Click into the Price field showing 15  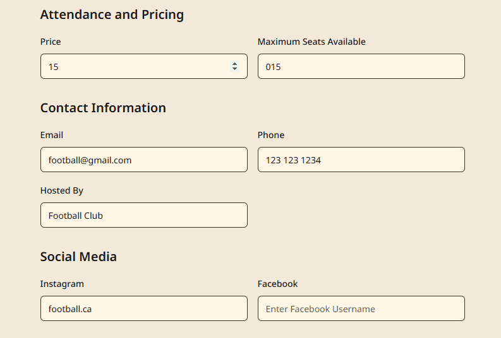point(133,66)
